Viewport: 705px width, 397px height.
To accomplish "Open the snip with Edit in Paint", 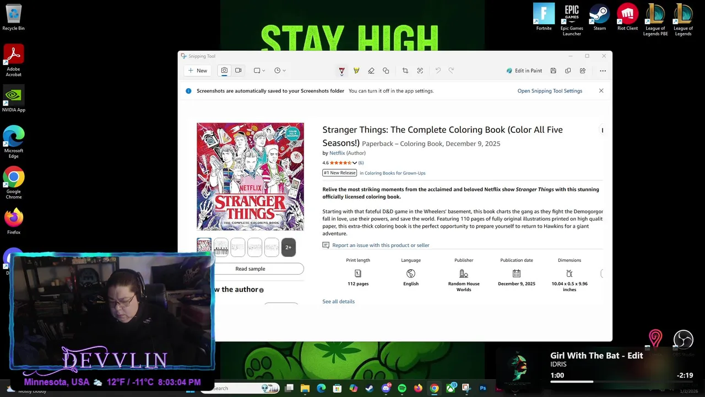I will click(x=524, y=71).
